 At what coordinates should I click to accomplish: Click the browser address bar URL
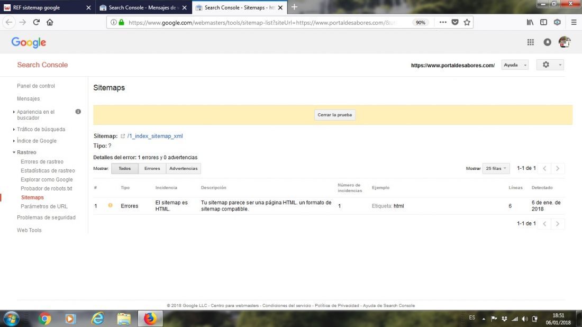262,23
